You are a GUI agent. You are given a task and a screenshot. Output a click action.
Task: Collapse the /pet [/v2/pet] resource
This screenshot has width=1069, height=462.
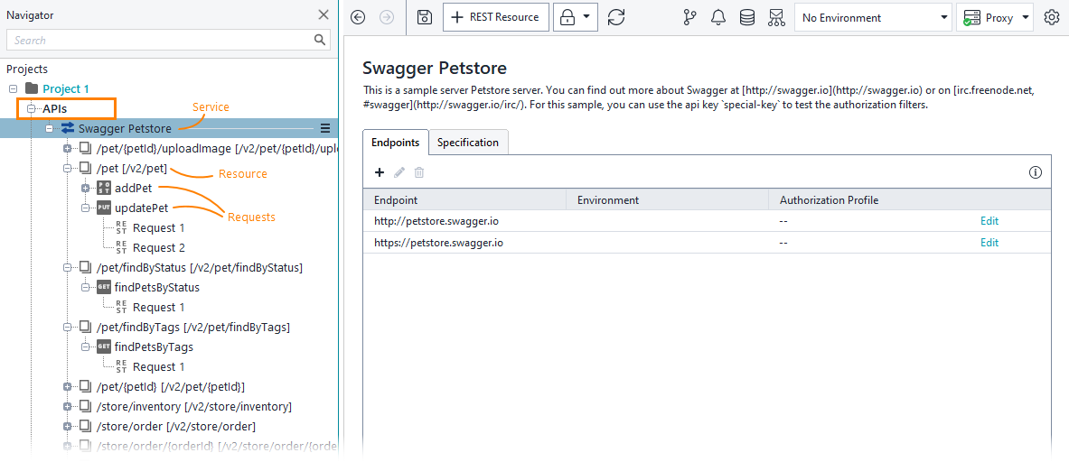coord(67,168)
